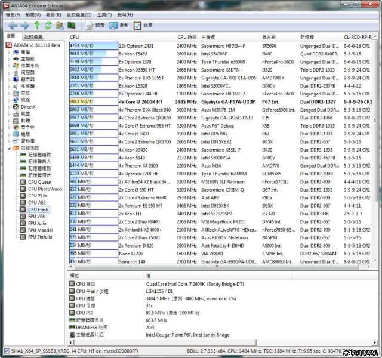
Task: Click the 4793 MB/s result bar
Action: pos(94,46)
